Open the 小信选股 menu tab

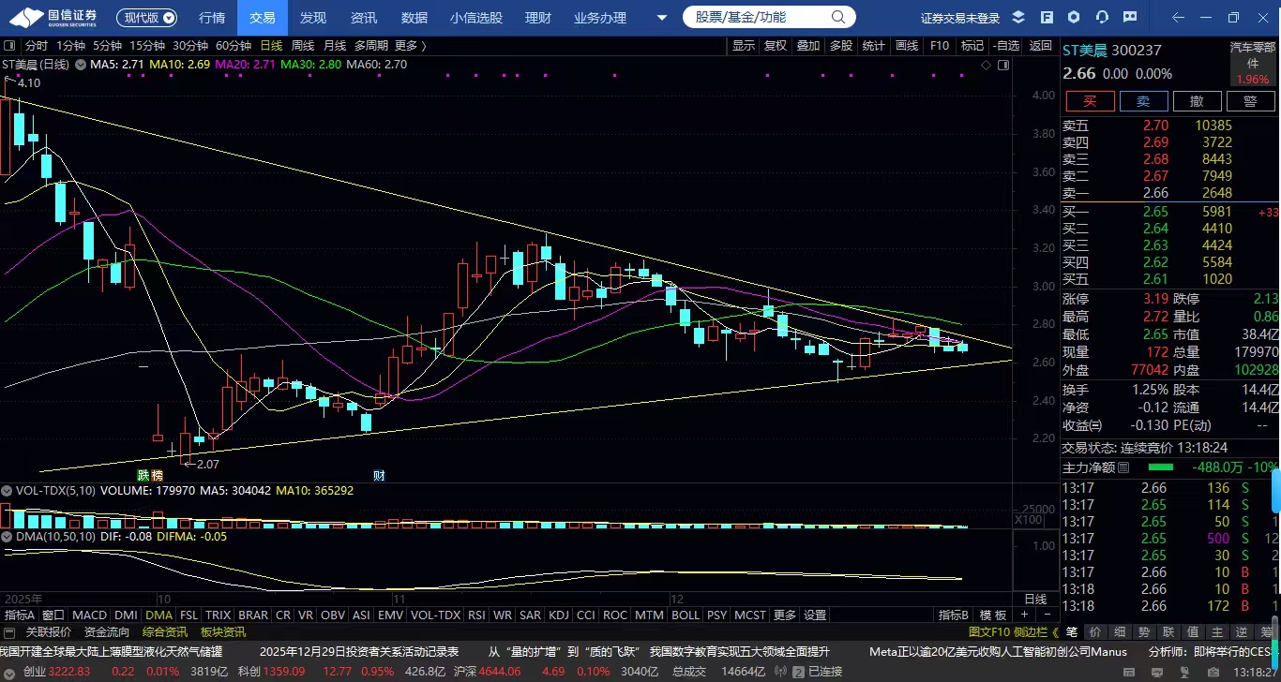(x=476, y=18)
